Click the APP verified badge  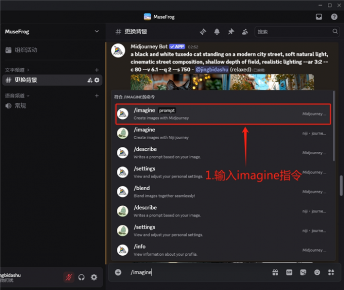tap(177, 46)
